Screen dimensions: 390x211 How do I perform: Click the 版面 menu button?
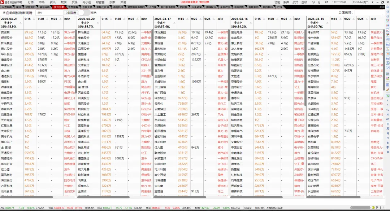click(286, 2)
